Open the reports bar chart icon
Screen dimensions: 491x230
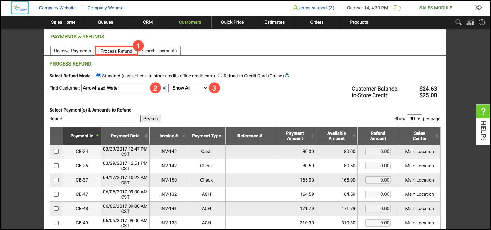click(x=470, y=22)
